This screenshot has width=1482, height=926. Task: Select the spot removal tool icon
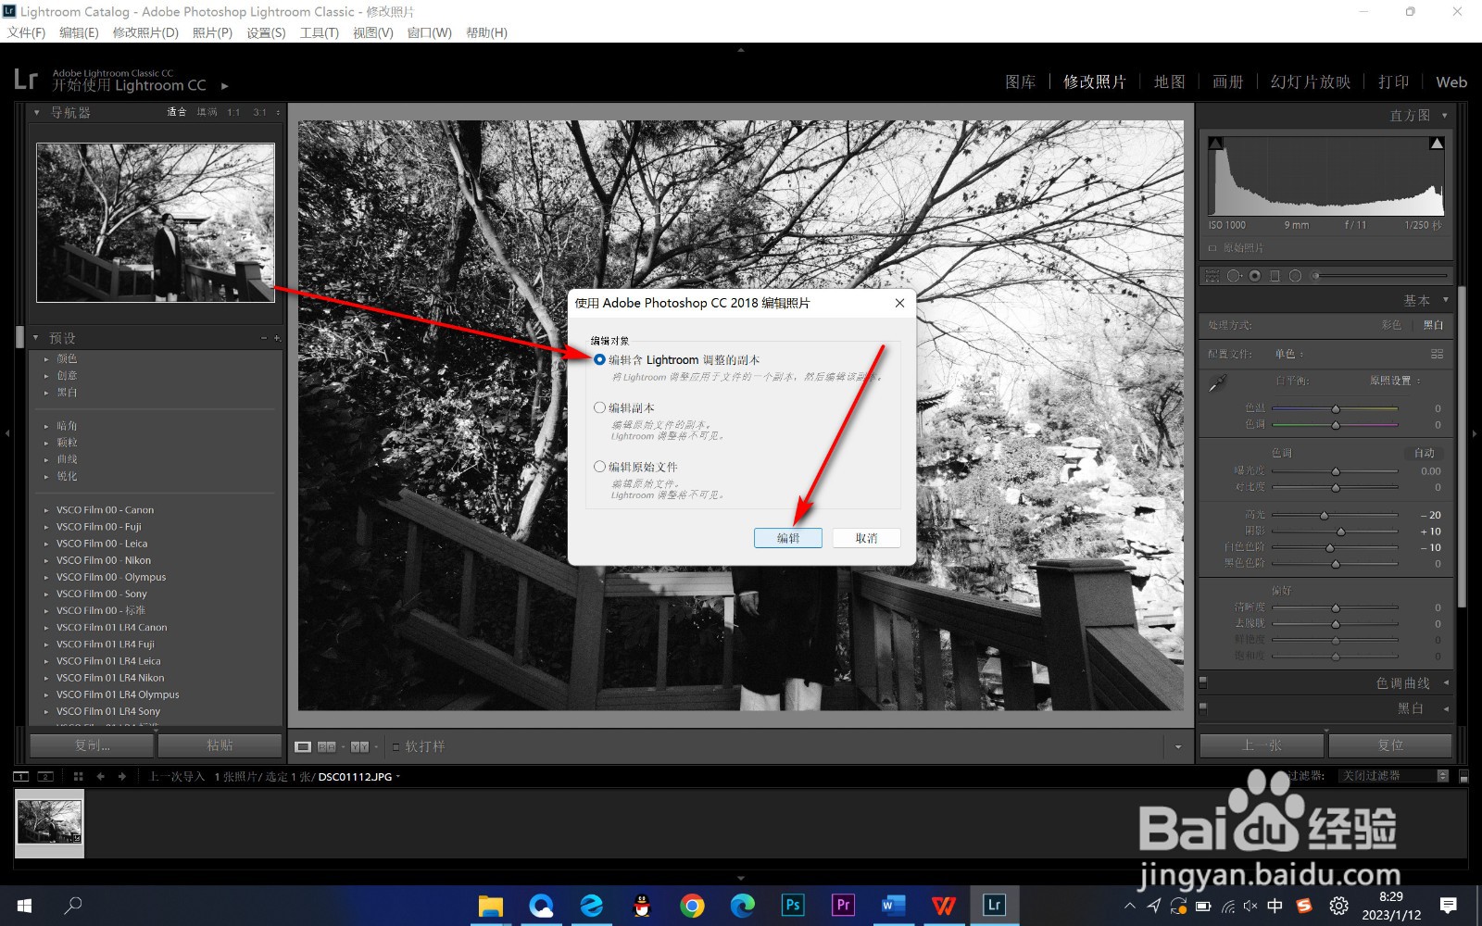[x=1234, y=276]
